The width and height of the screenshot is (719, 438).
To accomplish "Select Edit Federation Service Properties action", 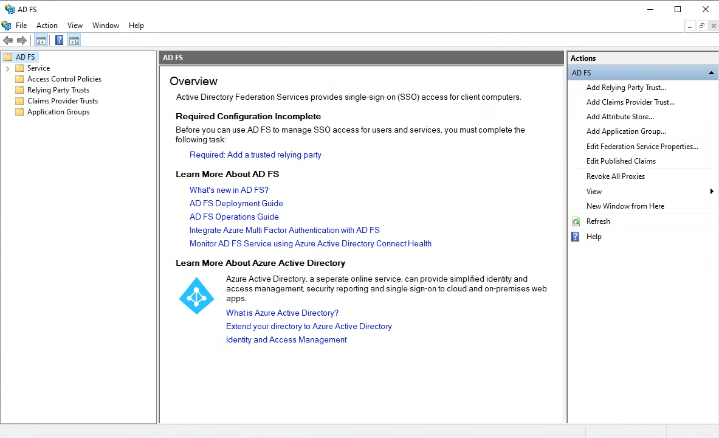I will (642, 147).
